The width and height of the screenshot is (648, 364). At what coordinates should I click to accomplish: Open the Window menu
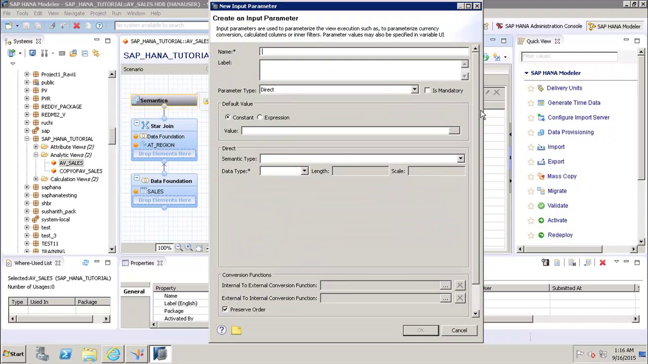[x=136, y=13]
